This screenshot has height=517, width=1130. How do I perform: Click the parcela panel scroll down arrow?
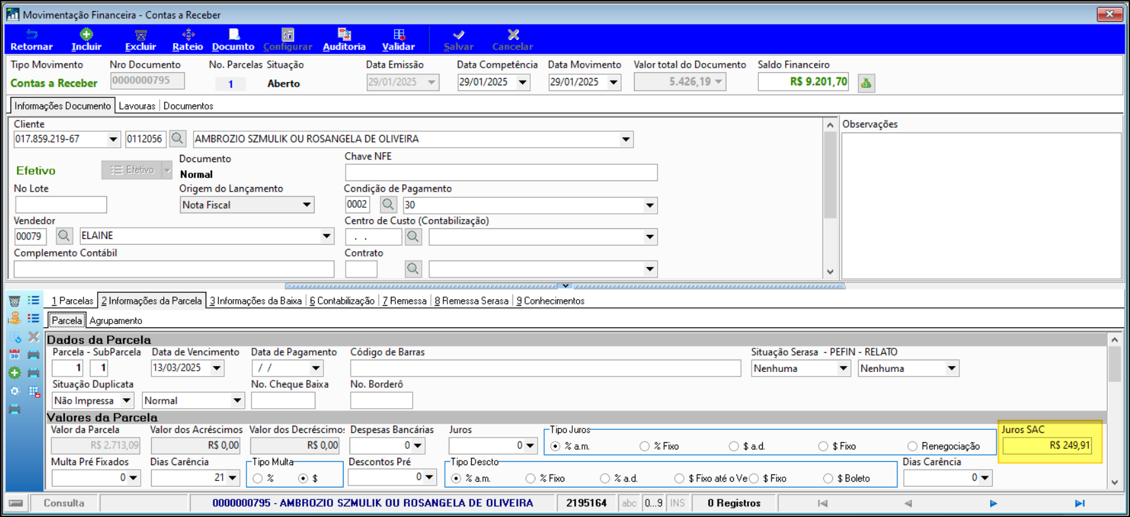1114,482
